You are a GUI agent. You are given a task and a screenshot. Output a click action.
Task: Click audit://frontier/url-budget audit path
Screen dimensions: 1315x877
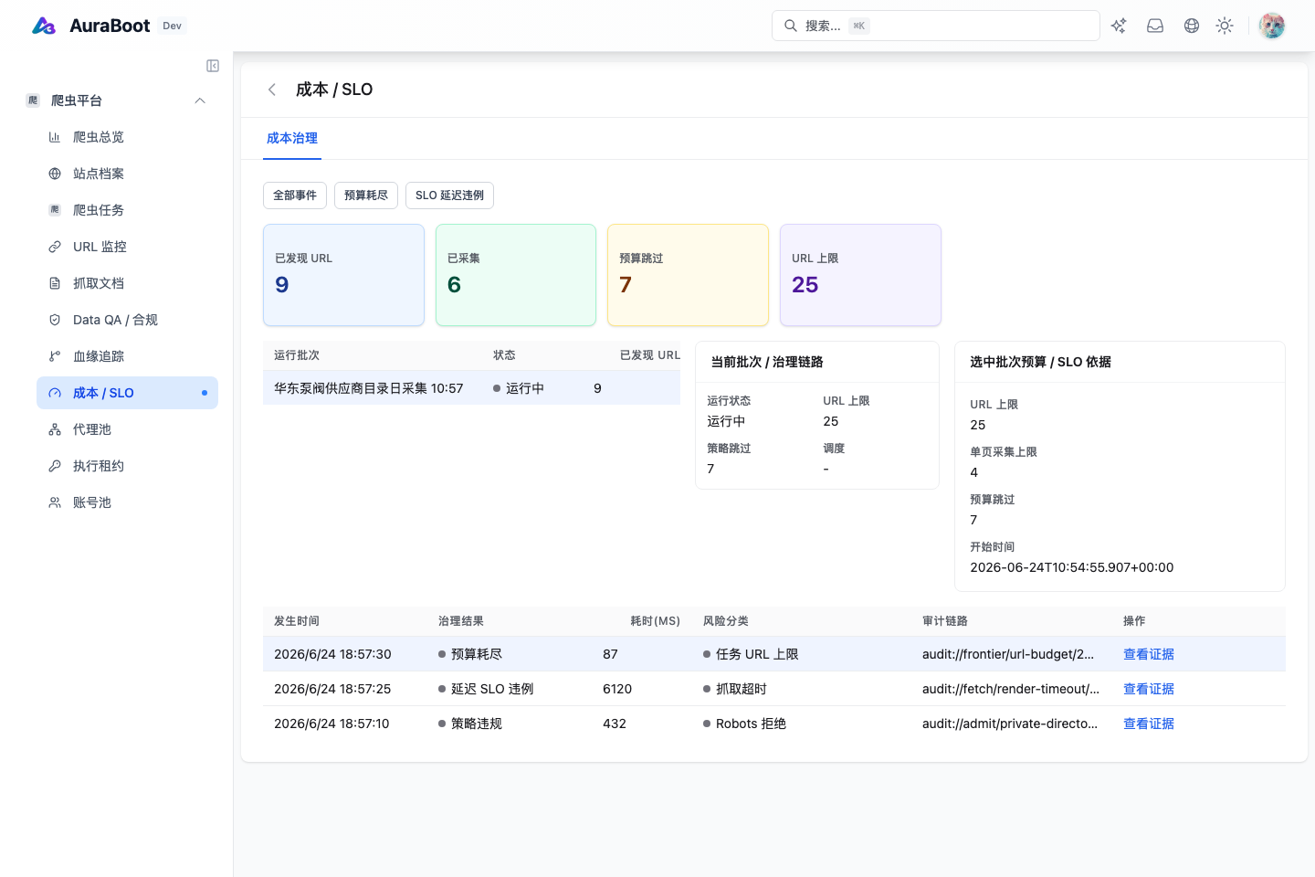tap(1008, 654)
